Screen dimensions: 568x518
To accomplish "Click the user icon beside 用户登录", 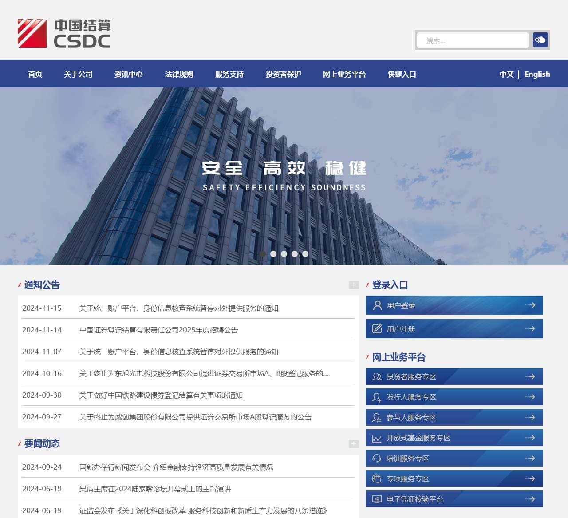I will pos(377,305).
